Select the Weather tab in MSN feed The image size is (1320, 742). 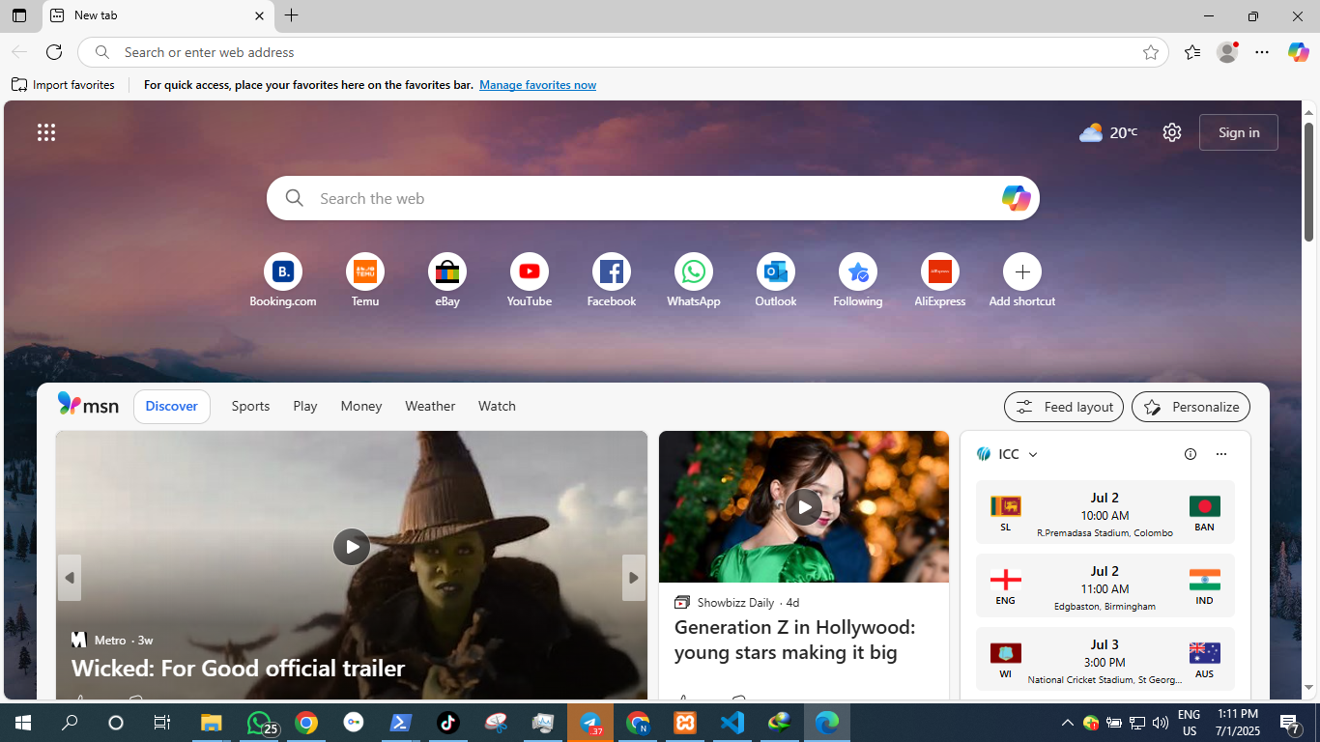tap(430, 407)
